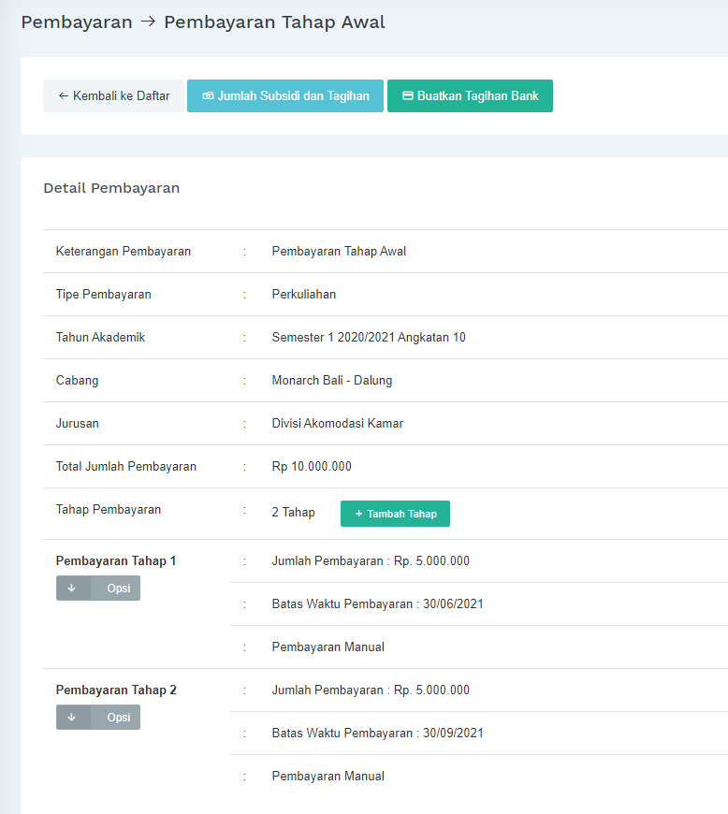Viewport: 728px width, 814px height.
Task: Select the Pembayaran Tahap Awal breadcrumb title
Action: pos(274,22)
